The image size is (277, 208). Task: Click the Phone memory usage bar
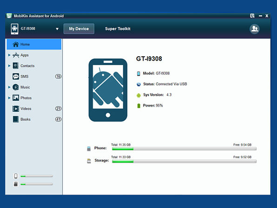pyautogui.click(x=184, y=149)
